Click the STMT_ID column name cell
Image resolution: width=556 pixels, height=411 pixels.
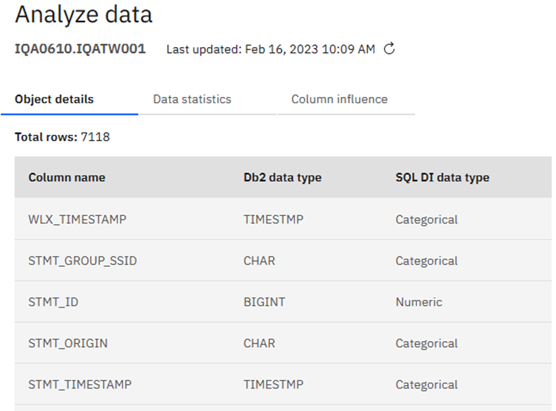point(53,303)
